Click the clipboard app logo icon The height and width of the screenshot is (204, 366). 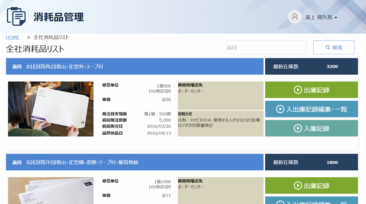pyautogui.click(x=16, y=17)
